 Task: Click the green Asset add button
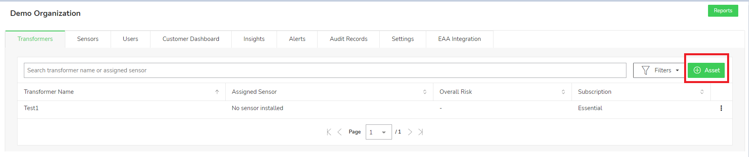point(706,70)
